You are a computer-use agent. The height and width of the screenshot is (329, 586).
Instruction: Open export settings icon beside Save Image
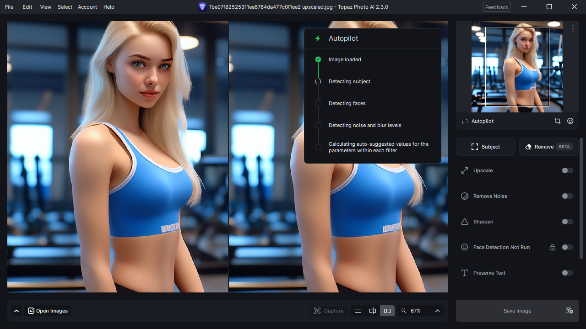pos(569,311)
